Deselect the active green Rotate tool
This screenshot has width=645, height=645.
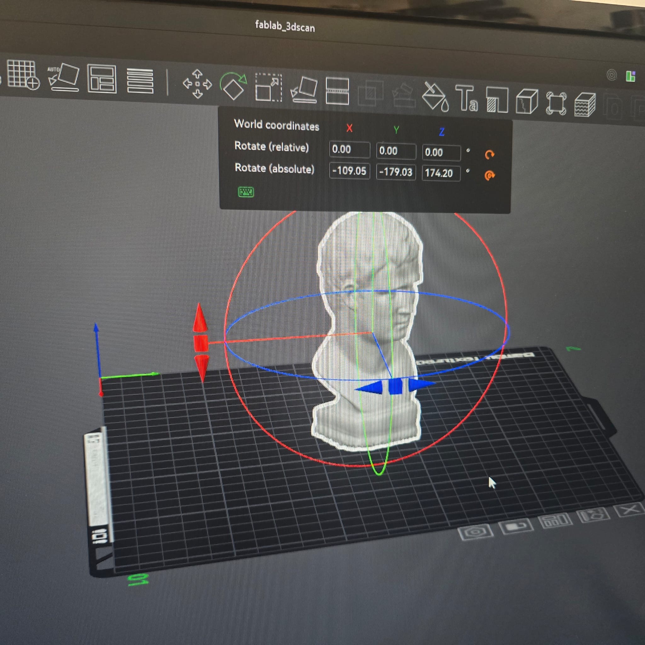(233, 86)
